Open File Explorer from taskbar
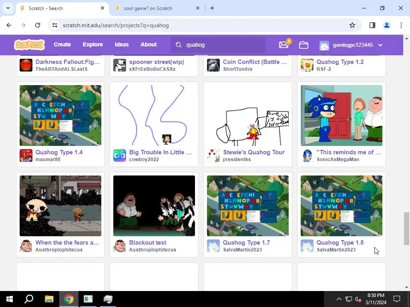The width and height of the screenshot is (410, 307). click(49, 299)
